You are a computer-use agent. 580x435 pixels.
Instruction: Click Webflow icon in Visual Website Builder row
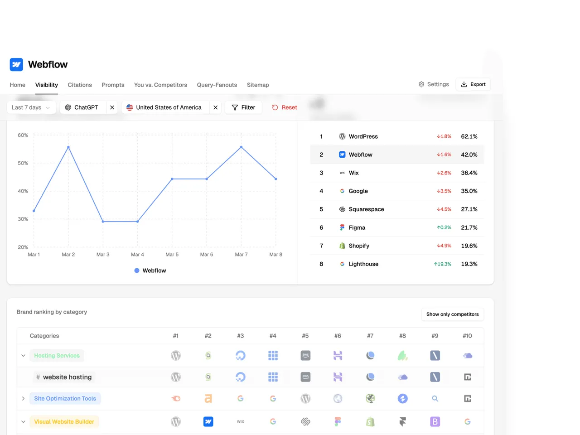(x=208, y=421)
